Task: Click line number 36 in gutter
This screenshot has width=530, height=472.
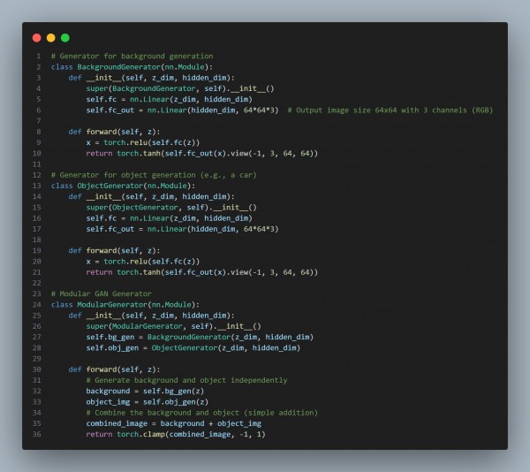Action: pyautogui.click(x=36, y=435)
